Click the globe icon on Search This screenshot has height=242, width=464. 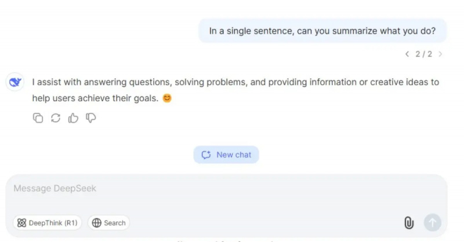(x=96, y=223)
